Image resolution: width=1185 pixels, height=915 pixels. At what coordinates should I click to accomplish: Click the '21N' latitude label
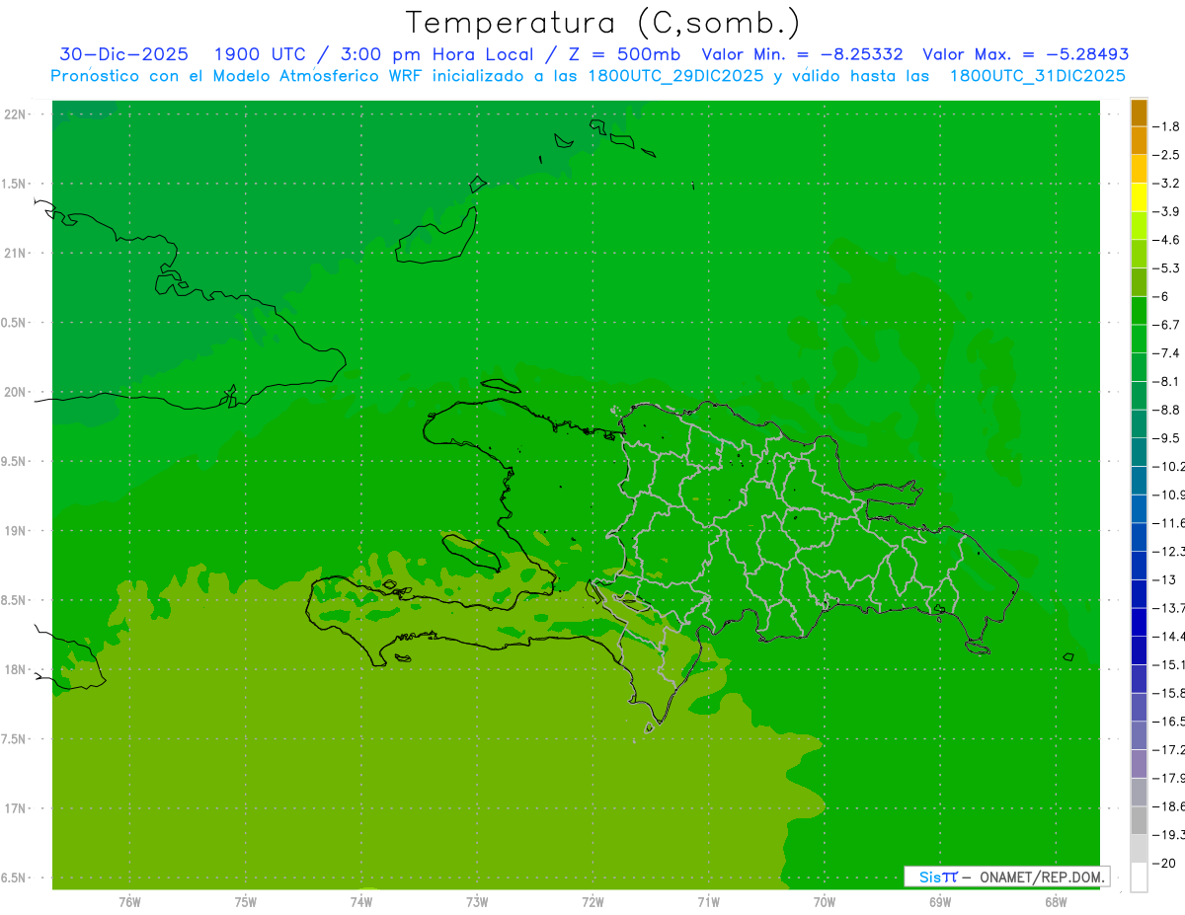(15, 253)
